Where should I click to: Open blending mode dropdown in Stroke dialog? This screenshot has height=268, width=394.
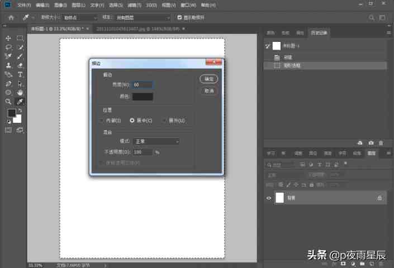click(x=156, y=141)
